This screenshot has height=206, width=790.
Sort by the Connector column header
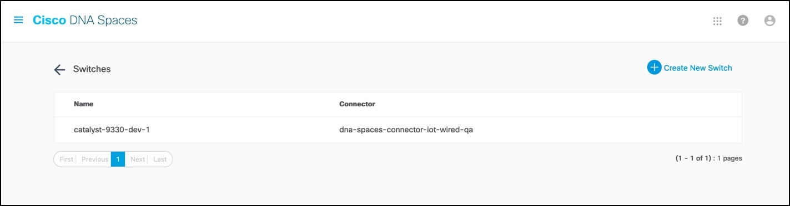(x=357, y=104)
